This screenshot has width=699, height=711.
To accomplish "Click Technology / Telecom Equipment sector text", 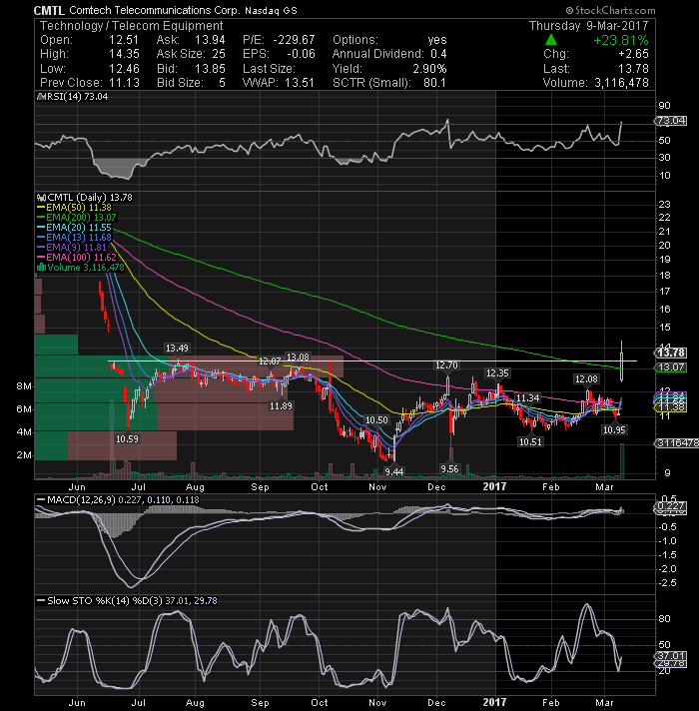I will pos(132,26).
